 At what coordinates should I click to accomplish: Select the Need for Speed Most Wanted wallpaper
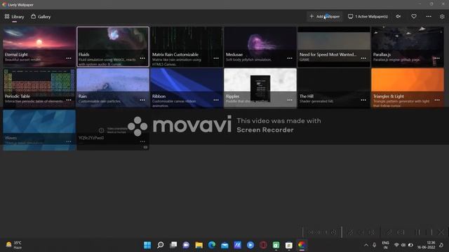(x=334, y=47)
